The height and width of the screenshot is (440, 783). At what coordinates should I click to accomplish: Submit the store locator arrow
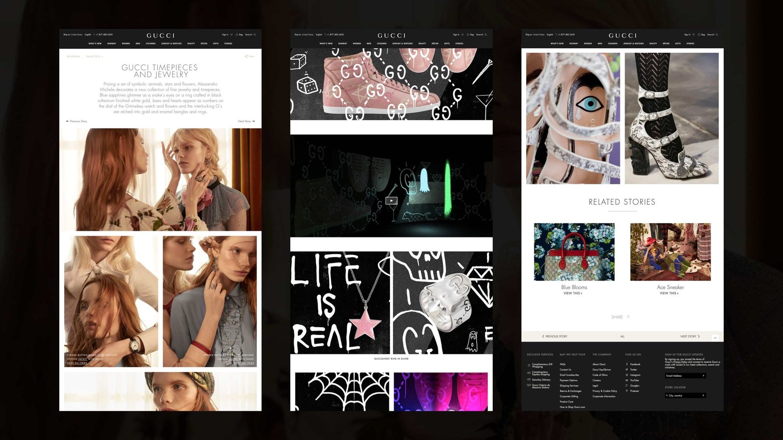click(704, 396)
